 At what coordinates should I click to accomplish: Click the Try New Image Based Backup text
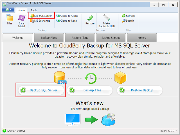click(90, 109)
